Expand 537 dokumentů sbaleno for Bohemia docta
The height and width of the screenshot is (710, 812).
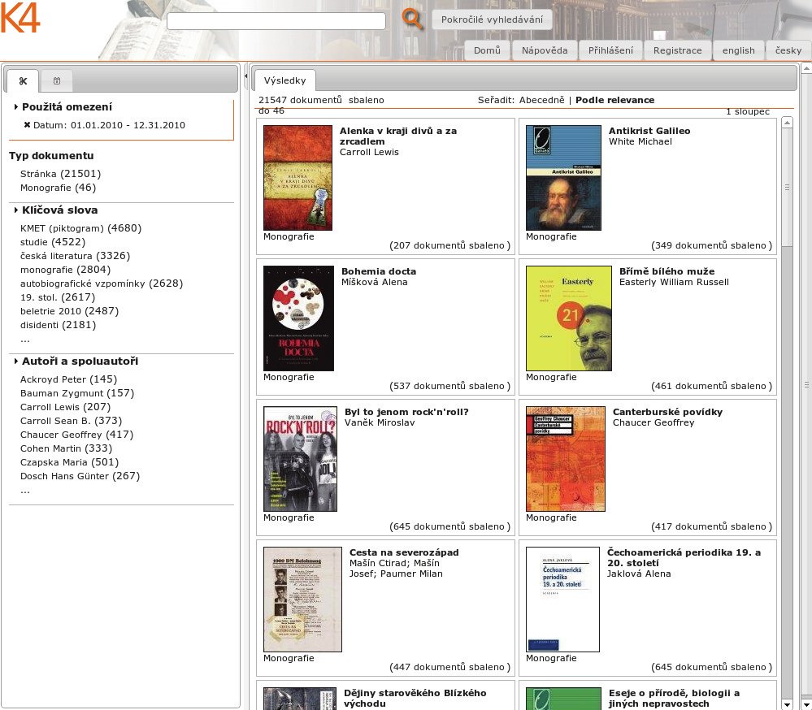pos(449,386)
